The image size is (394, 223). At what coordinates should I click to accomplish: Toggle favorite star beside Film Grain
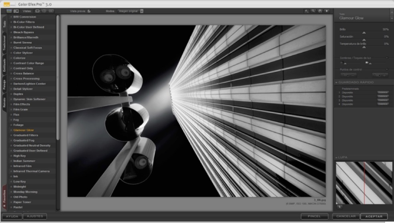[x=11, y=110]
